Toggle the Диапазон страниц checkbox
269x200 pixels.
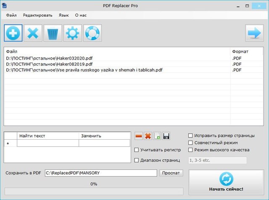[x=136, y=160]
